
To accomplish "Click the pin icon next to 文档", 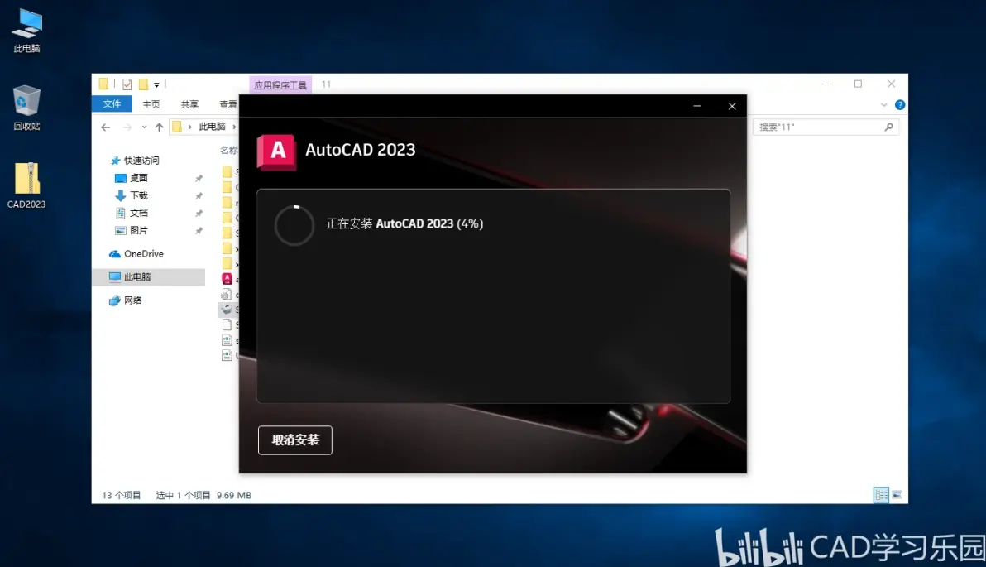I will coord(199,214).
